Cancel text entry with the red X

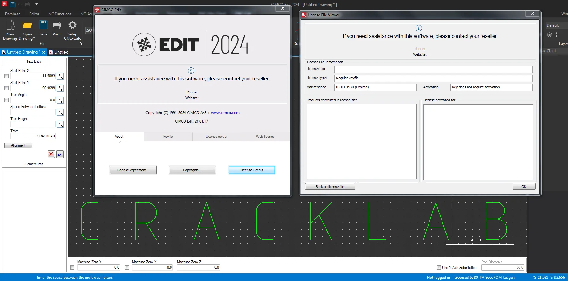(x=51, y=154)
